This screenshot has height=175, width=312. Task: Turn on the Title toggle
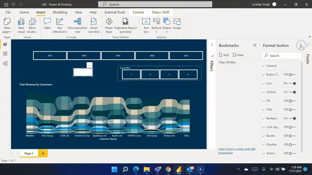tap(292, 109)
